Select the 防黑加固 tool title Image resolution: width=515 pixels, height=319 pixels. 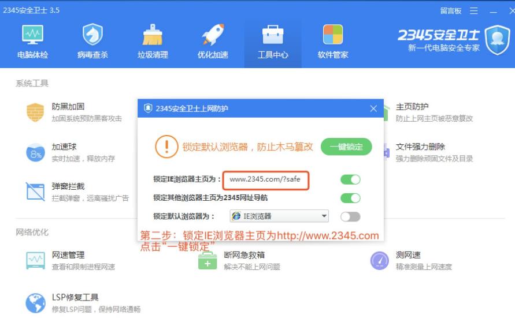[x=68, y=107]
